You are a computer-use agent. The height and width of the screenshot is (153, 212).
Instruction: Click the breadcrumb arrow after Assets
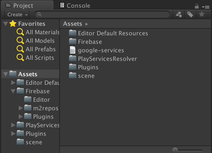tap(87, 24)
